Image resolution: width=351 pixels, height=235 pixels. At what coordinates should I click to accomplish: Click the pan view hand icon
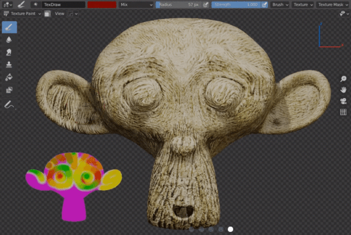click(343, 90)
